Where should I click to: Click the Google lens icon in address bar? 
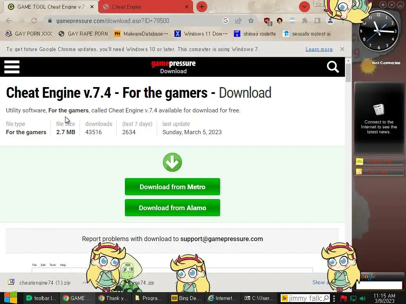coord(226,21)
